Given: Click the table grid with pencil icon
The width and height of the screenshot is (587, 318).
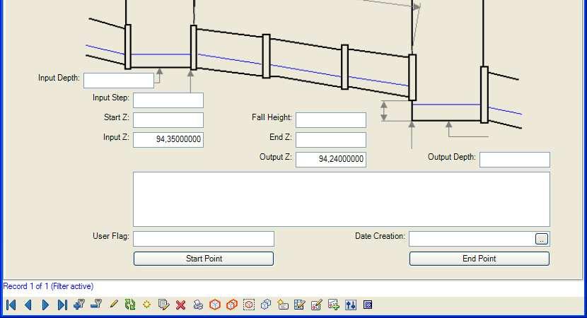Looking at the screenshot, I should point(299,305).
